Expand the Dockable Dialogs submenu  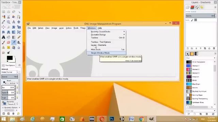pyautogui.click(x=107, y=35)
